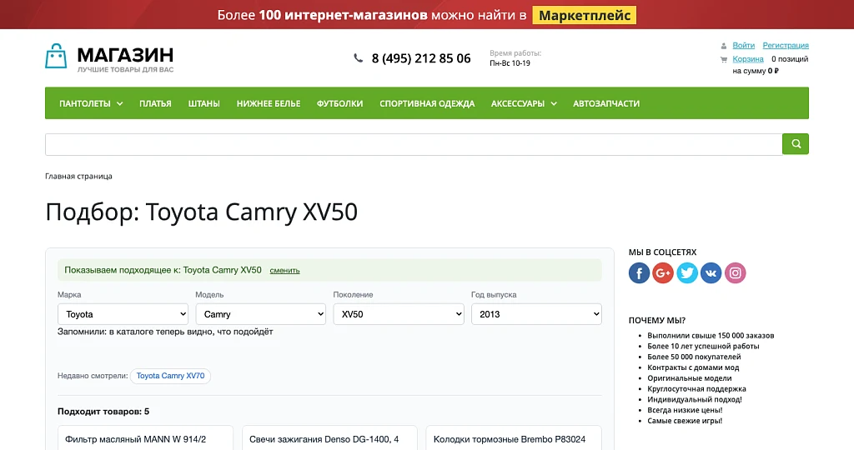854x450 pixels.
Task: Click the Подбор: Toyota Camry XV50 heading
Action: (202, 212)
